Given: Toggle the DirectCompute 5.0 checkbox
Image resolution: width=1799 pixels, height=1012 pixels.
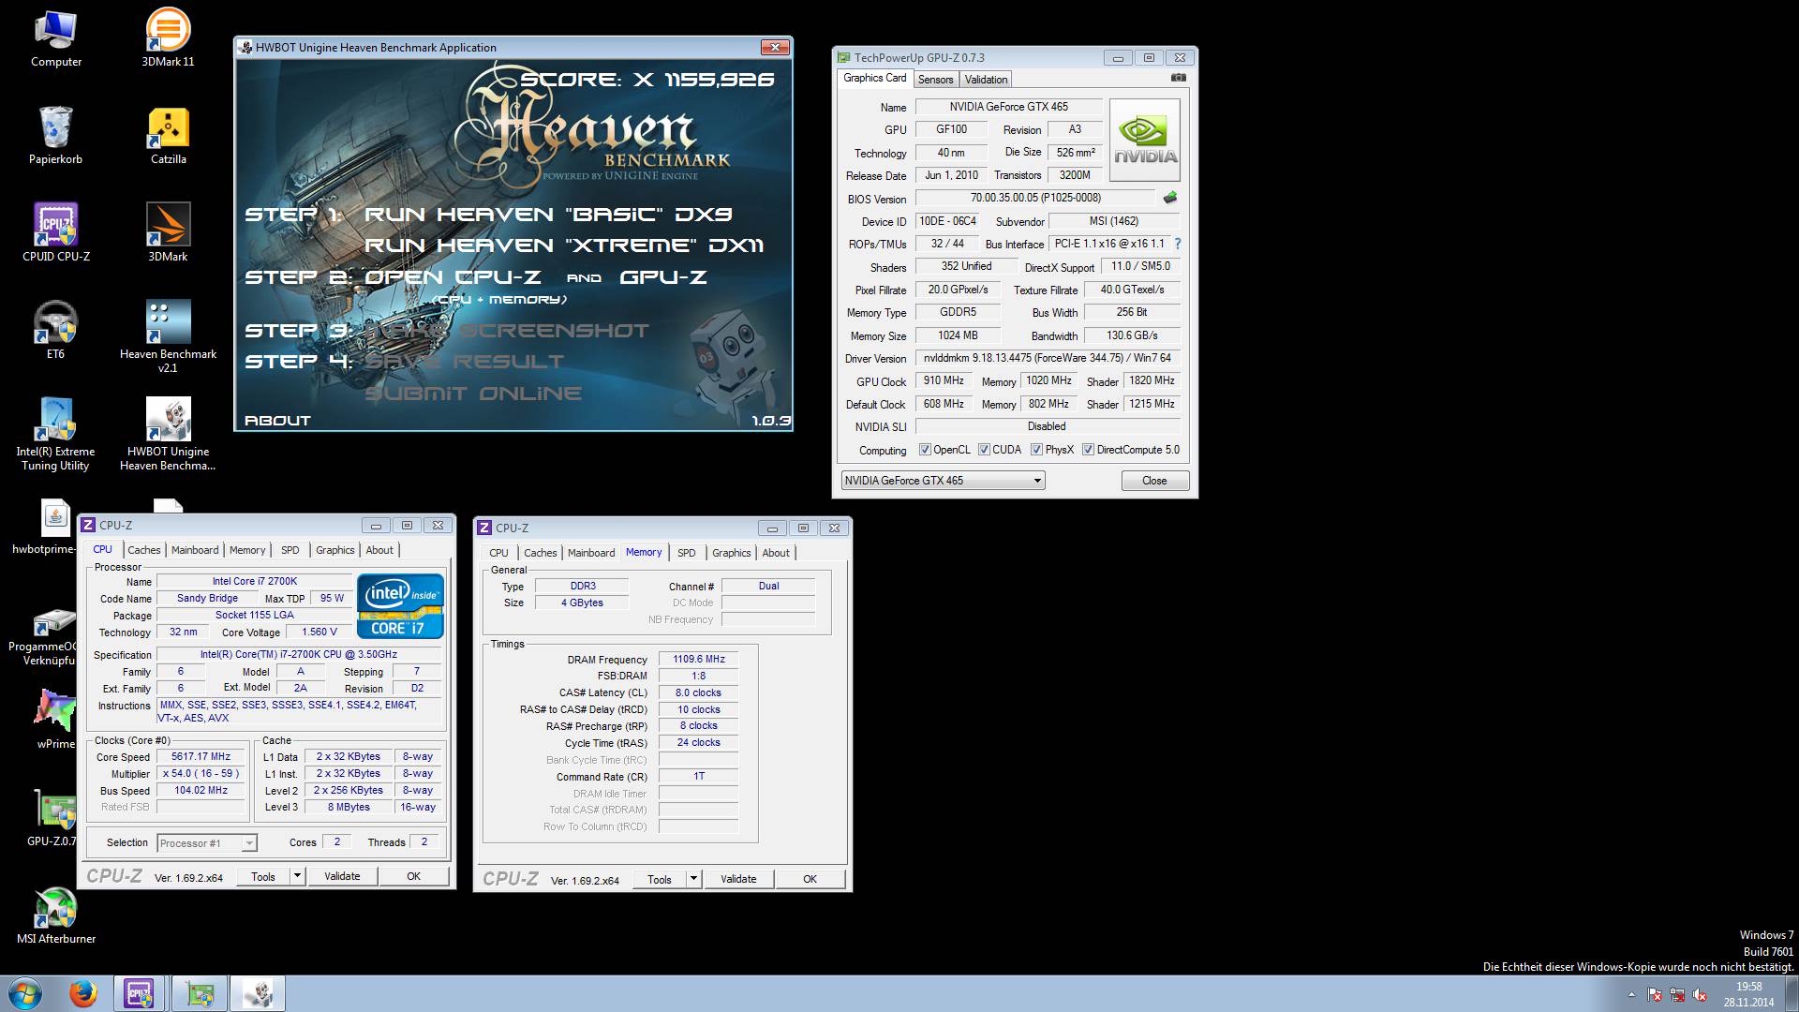Looking at the screenshot, I should click(x=1089, y=450).
